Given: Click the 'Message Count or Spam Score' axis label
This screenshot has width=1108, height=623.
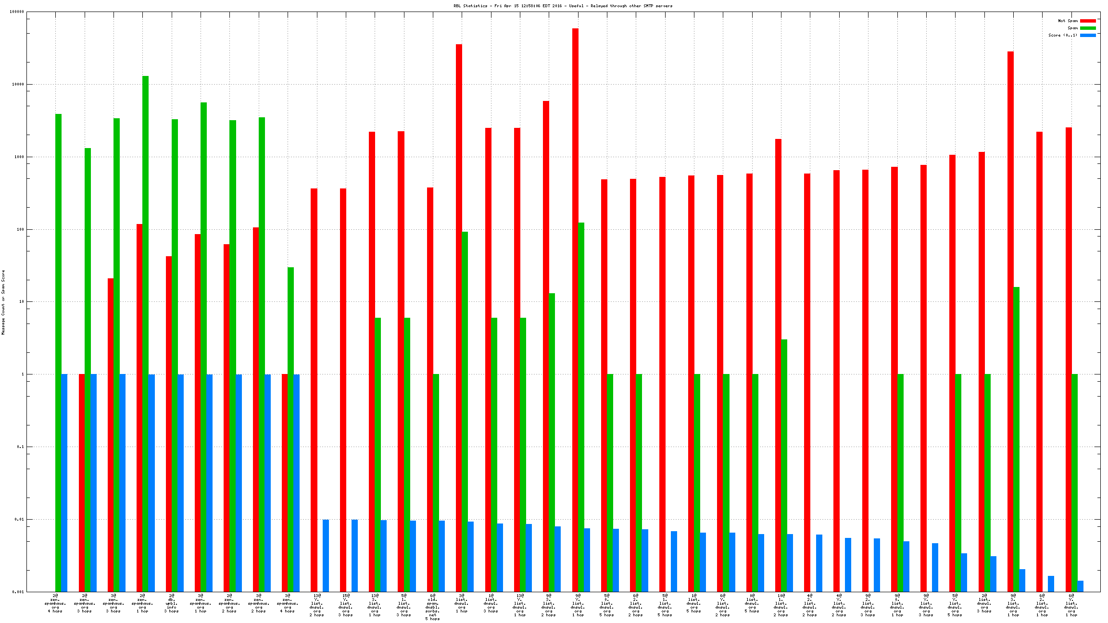Looking at the screenshot, I should [x=3, y=302].
